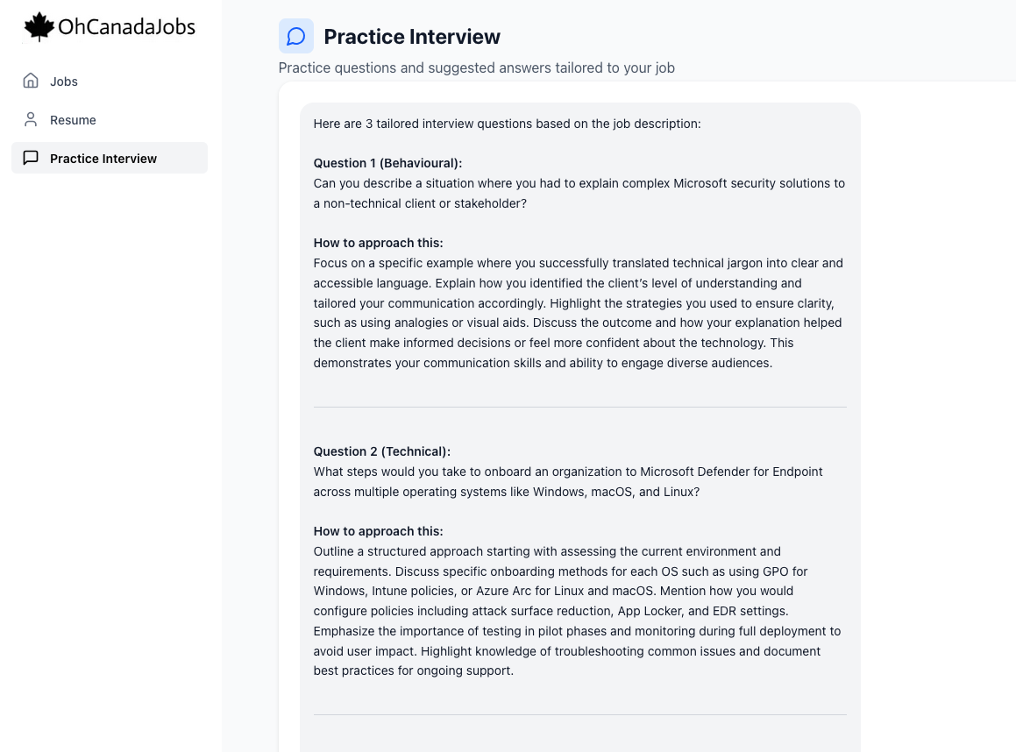The width and height of the screenshot is (1016, 752).
Task: Click the question about onboarding Microsoft Defender
Action: 568,481
